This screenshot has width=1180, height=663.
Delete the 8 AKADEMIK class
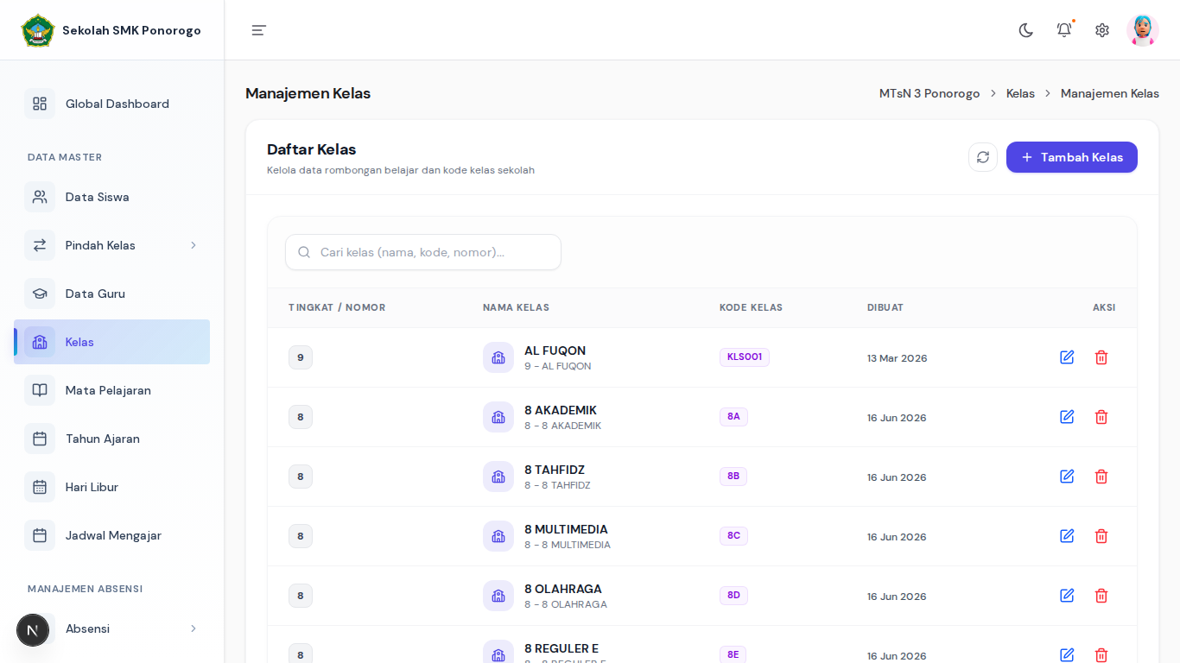[x=1101, y=417]
